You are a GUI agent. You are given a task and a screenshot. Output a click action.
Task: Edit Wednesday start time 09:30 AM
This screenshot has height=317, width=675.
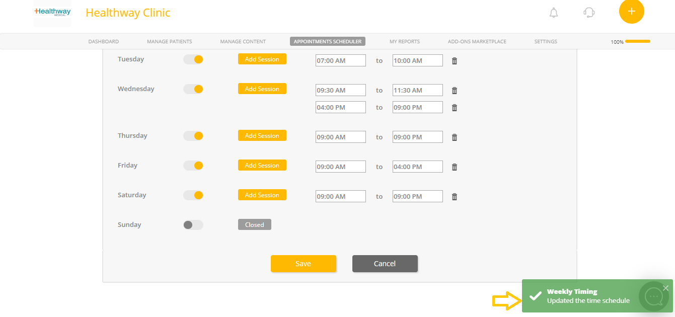pos(341,90)
